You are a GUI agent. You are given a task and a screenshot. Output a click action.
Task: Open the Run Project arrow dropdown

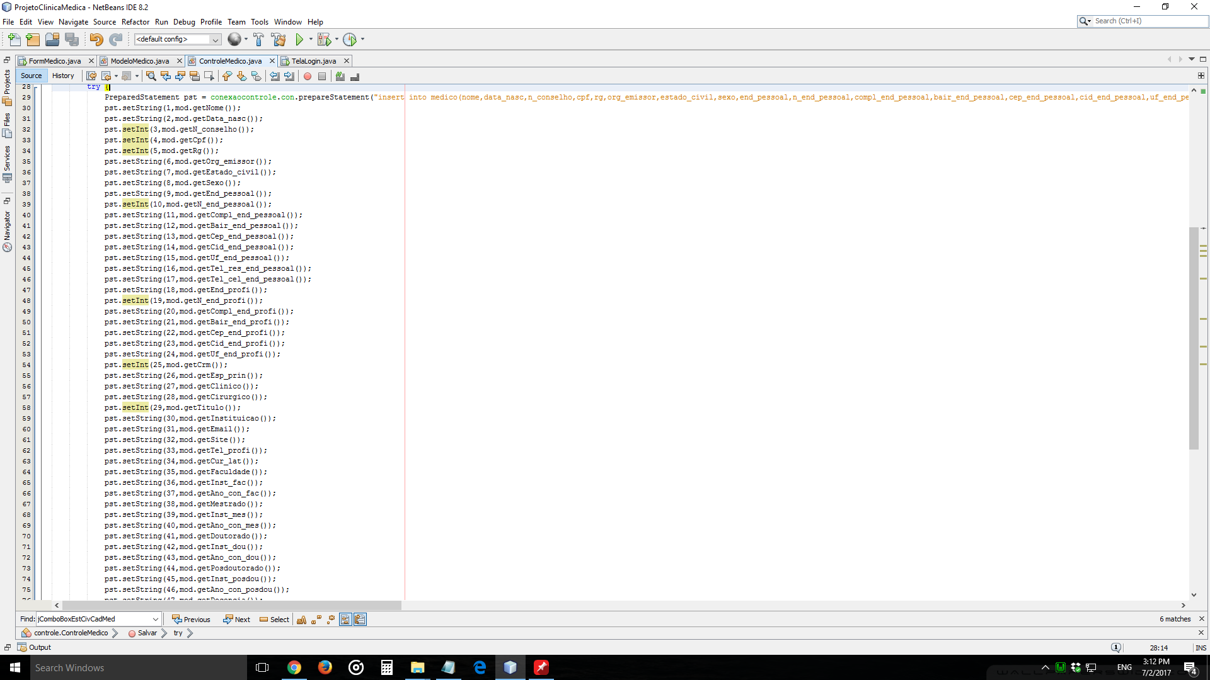click(x=311, y=40)
